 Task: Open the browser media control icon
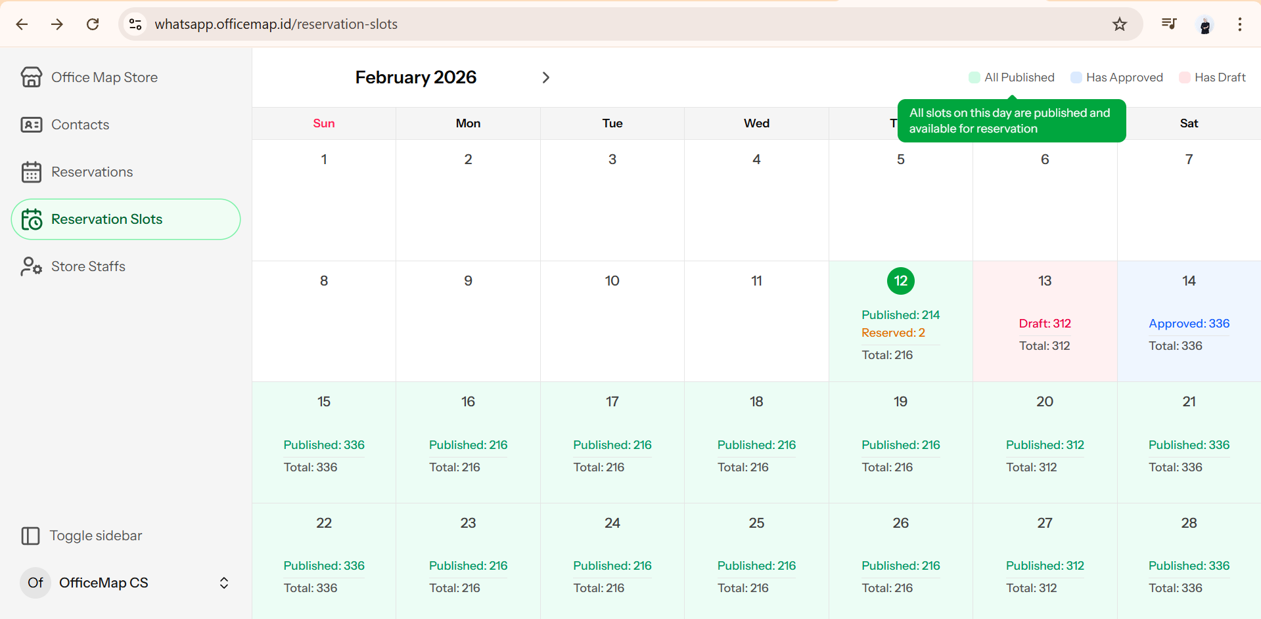[x=1168, y=24]
